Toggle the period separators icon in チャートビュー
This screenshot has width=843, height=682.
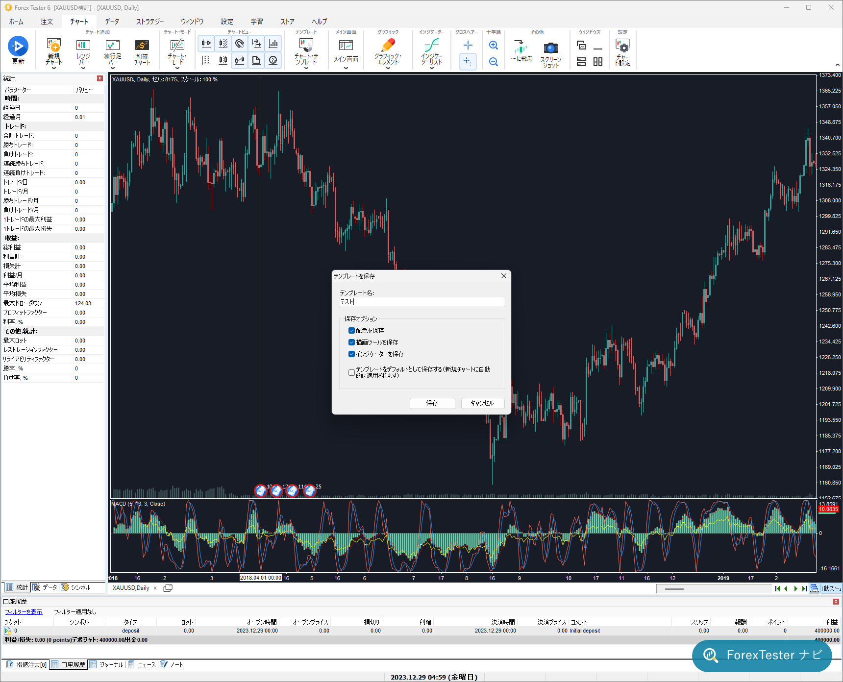pos(223,60)
